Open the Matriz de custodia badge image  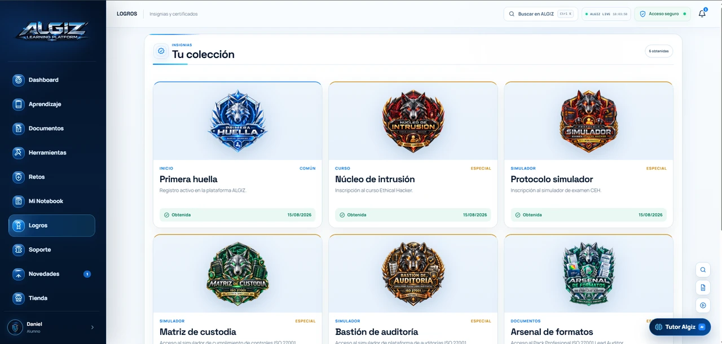coord(237,274)
